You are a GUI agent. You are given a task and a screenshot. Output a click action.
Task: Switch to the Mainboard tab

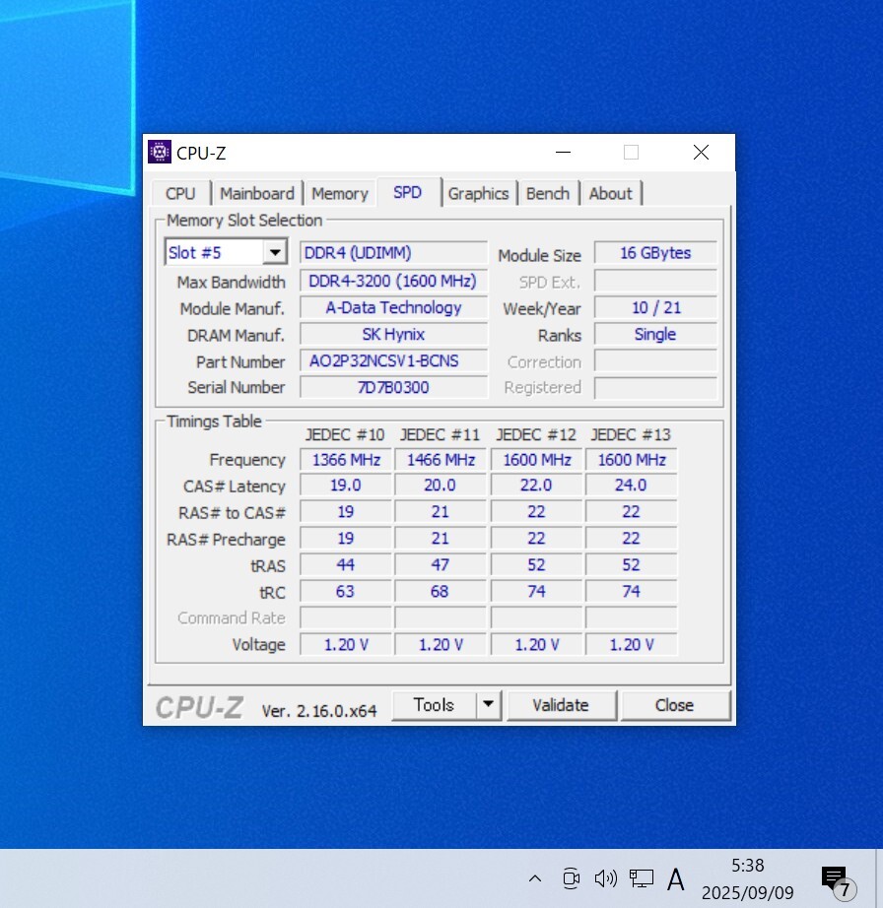coord(256,193)
